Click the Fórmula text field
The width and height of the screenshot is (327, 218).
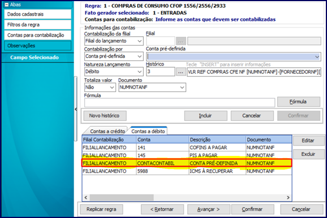click(179, 102)
